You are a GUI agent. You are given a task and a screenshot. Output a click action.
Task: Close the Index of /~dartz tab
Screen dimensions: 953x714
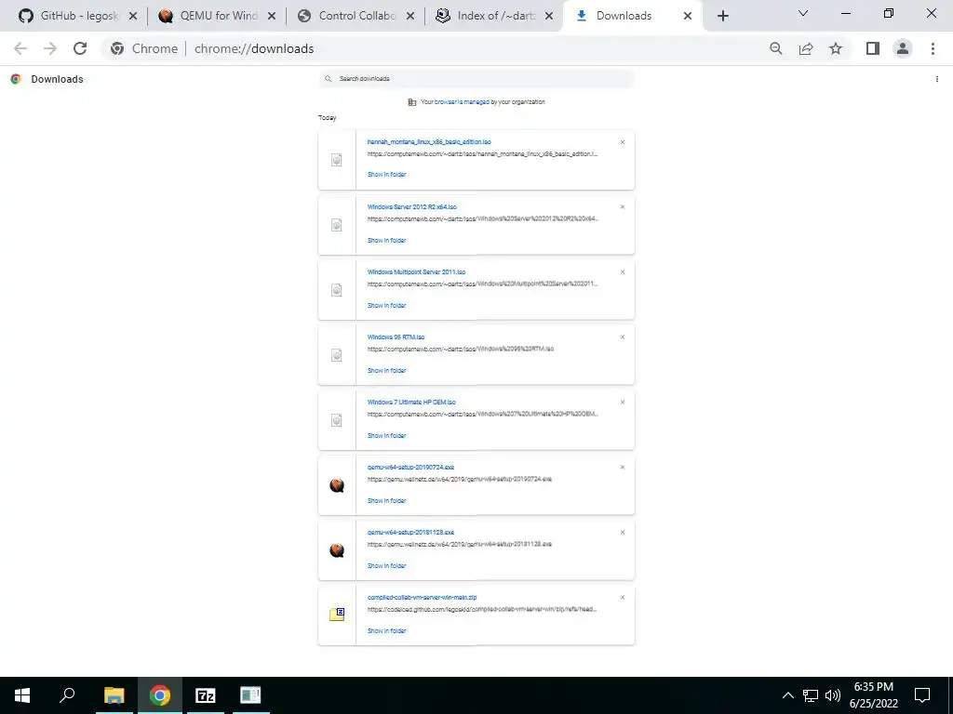point(549,16)
